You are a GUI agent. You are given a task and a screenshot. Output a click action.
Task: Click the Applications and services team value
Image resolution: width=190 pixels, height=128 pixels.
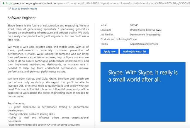[x=144, y=44]
